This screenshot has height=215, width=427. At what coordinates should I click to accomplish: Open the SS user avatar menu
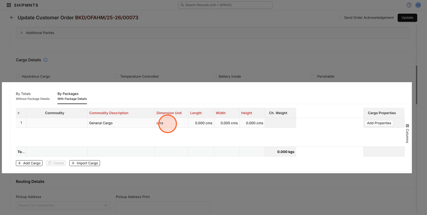(418, 5)
